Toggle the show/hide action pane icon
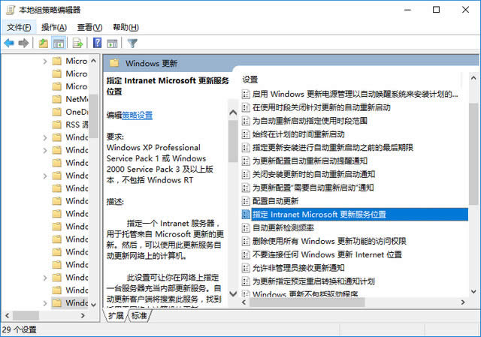Viewport: 481px width, 337px height. coord(113,43)
